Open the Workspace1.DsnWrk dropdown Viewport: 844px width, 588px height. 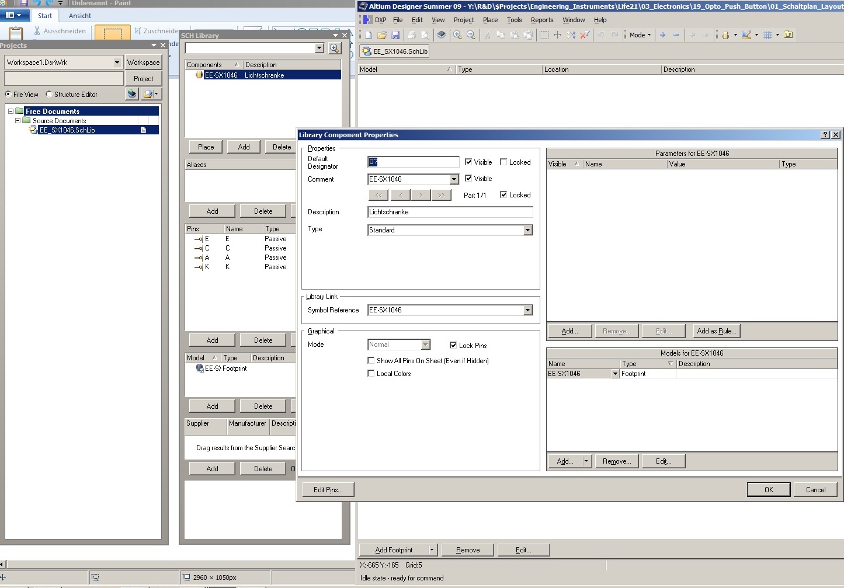click(x=117, y=62)
